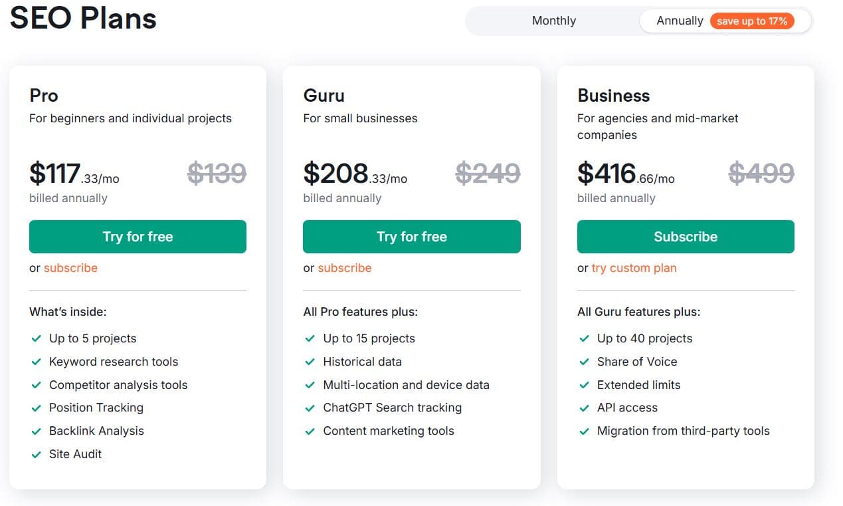Click 'For small businesses' description
843x506 pixels.
tap(360, 118)
